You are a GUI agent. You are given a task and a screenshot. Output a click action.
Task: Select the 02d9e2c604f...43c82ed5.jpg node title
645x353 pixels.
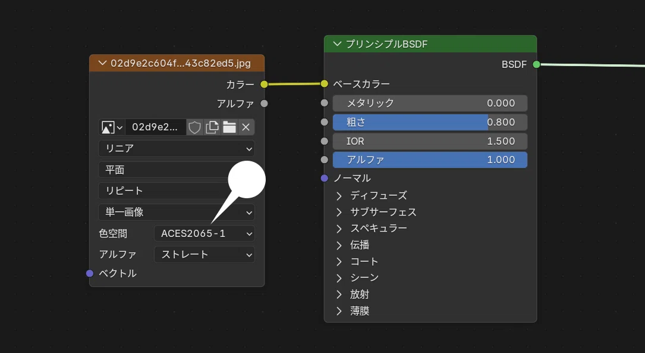[181, 64]
